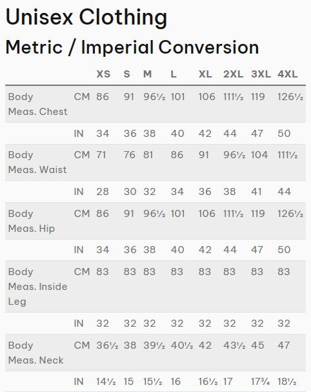Click the neck 36½ cm value for XS
Screen dimensions: 311x392
click(x=107, y=346)
